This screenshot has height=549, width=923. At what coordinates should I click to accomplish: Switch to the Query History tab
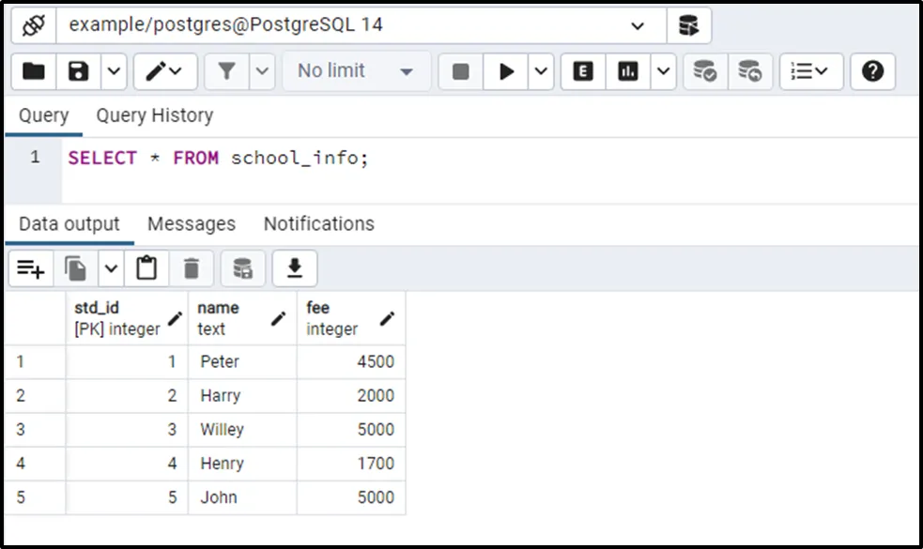click(x=154, y=115)
